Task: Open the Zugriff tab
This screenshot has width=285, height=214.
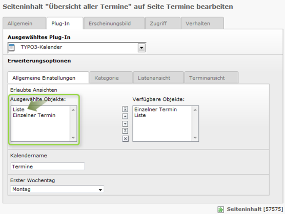Action: (162, 23)
